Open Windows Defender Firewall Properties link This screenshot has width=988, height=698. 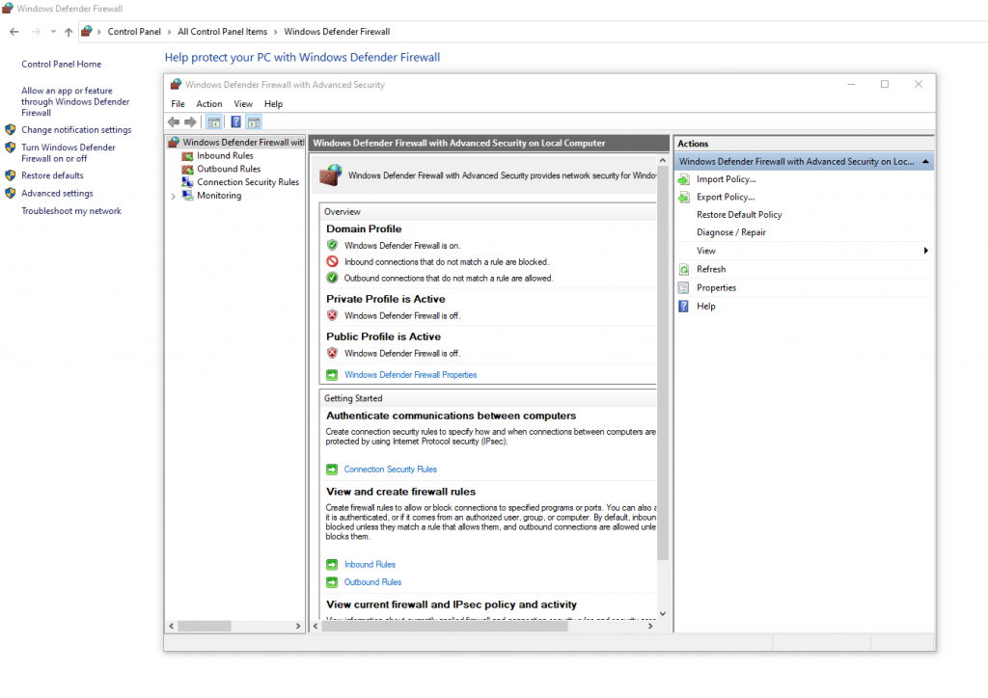pos(410,374)
